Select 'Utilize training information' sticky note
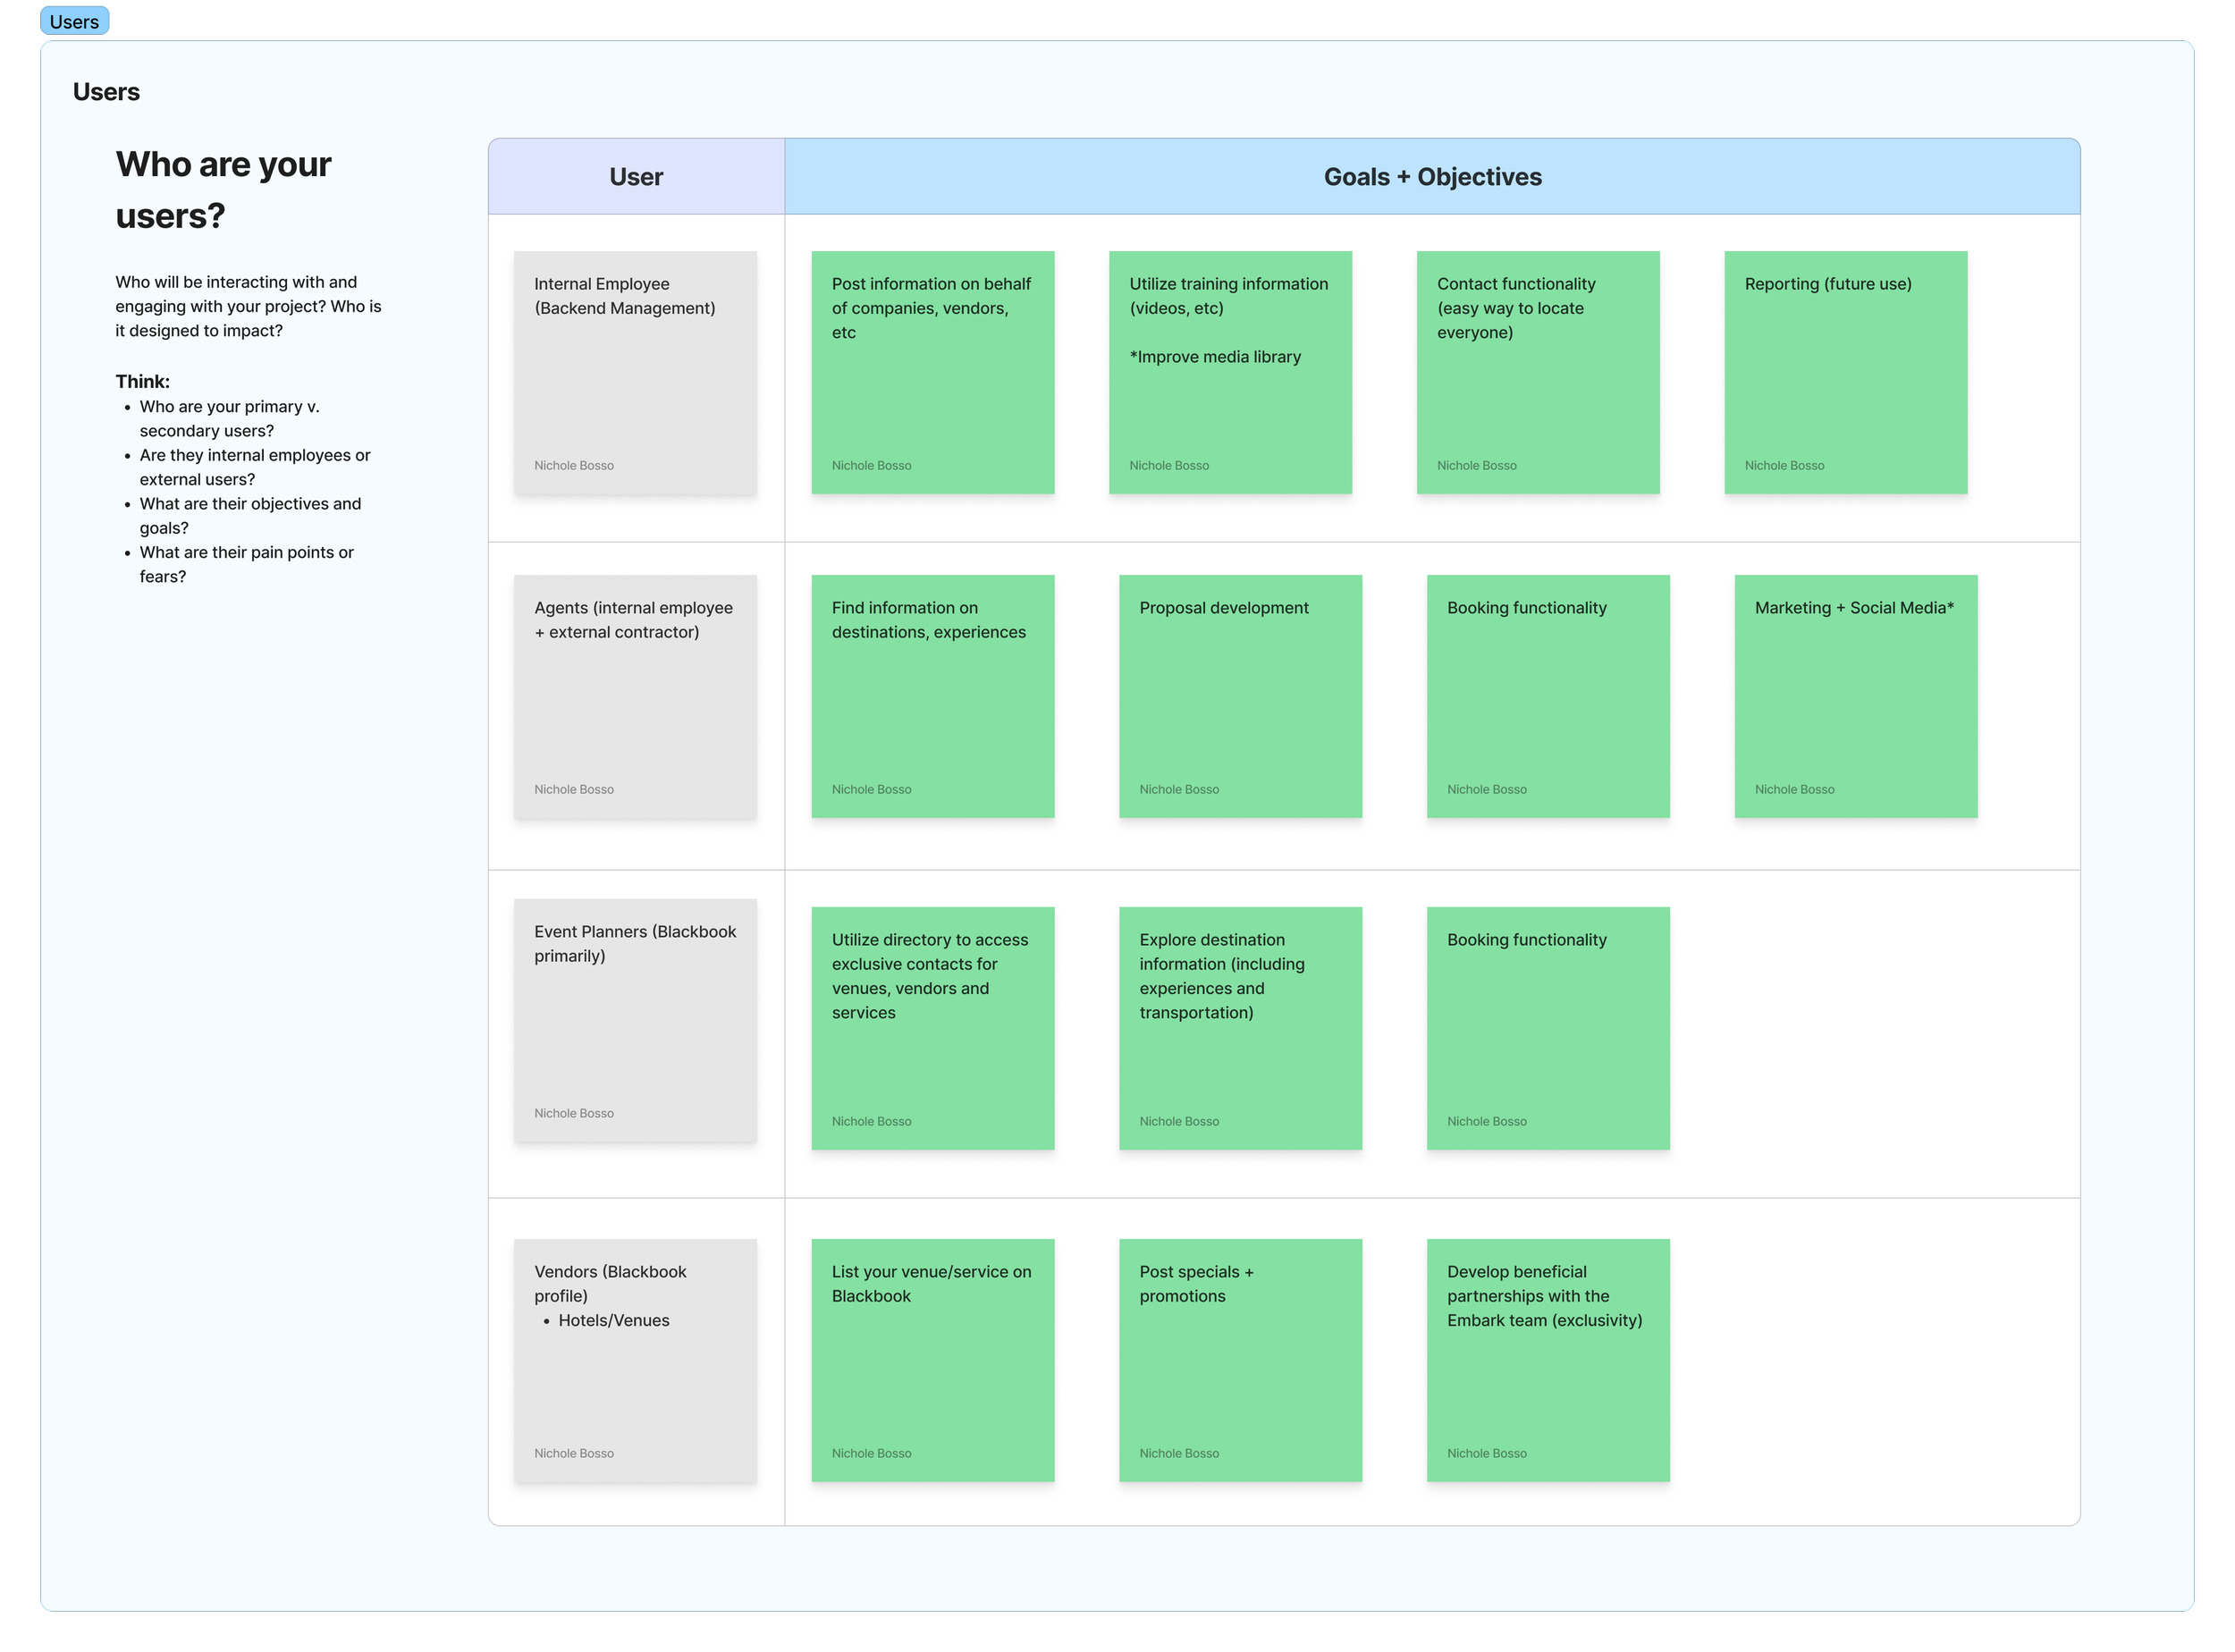This screenshot has width=2235, height=1652. point(1230,372)
